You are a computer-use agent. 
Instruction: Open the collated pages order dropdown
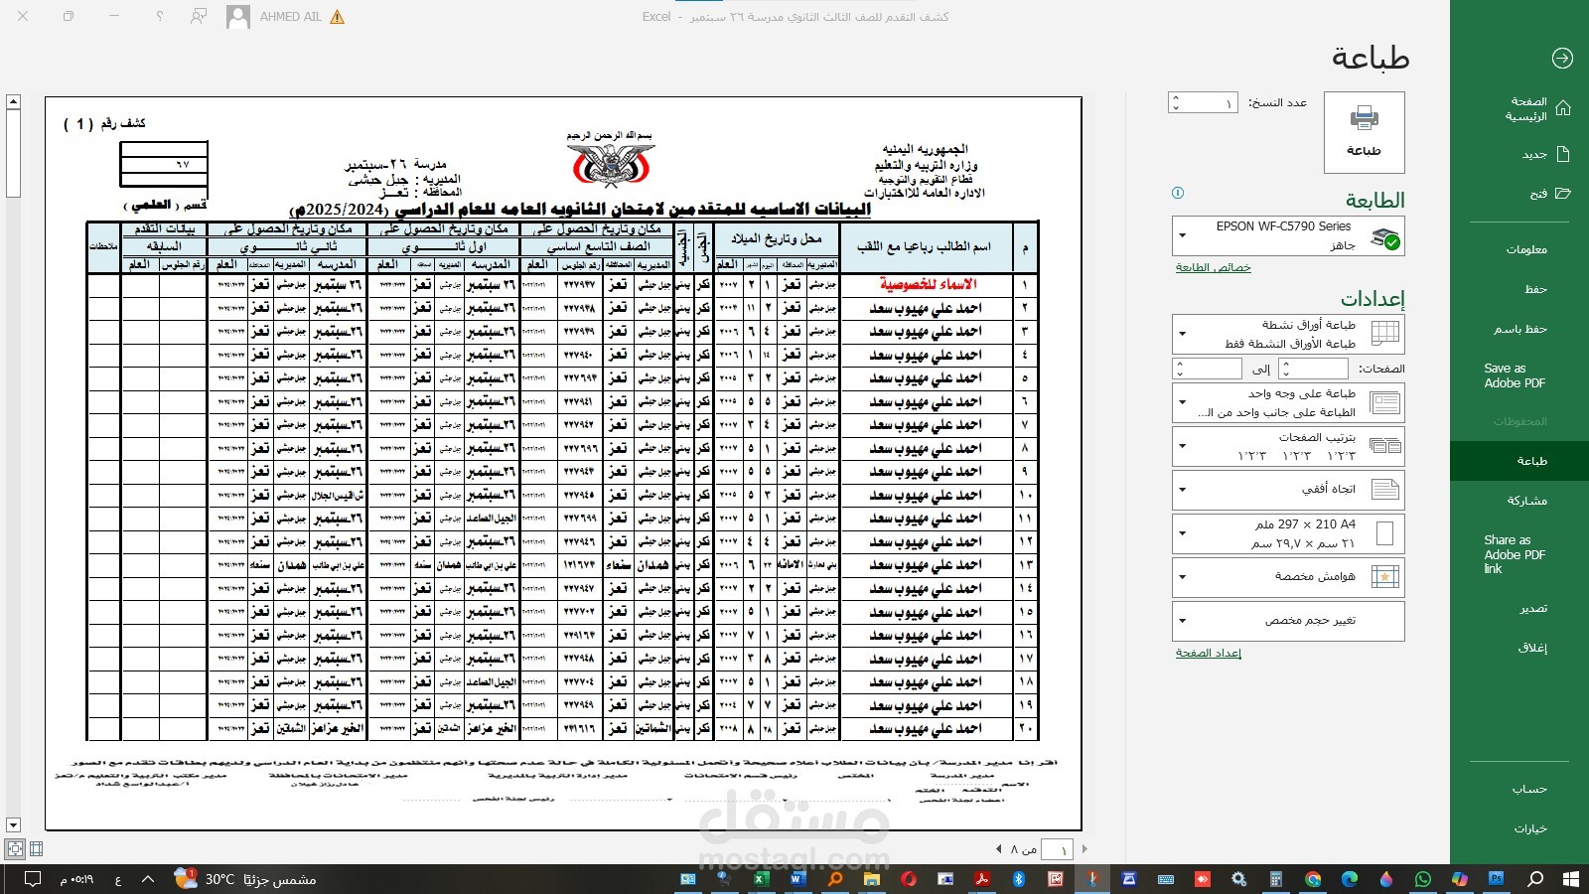[x=1288, y=446]
